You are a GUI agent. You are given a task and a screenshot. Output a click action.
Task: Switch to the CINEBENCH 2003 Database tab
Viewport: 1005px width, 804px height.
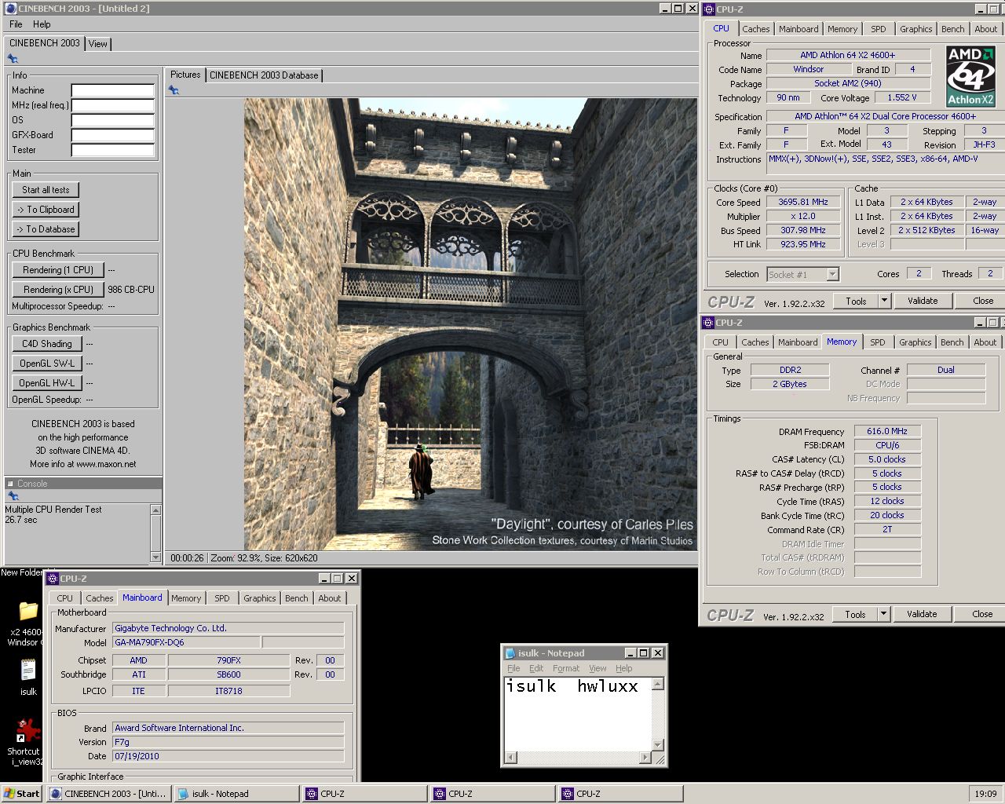[264, 75]
